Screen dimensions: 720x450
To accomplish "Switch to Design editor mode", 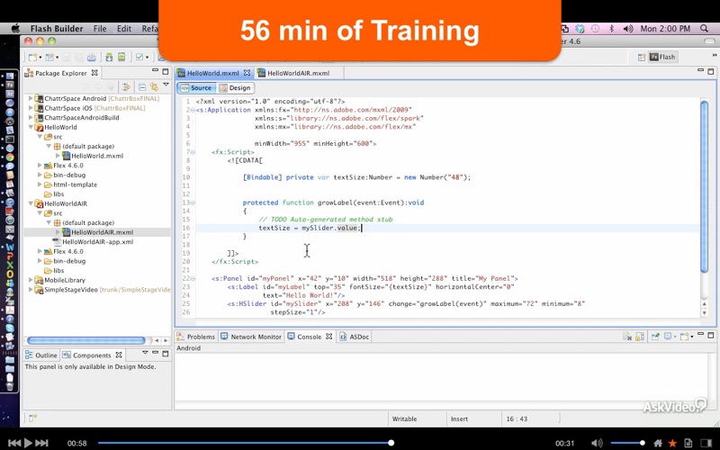I will [235, 87].
